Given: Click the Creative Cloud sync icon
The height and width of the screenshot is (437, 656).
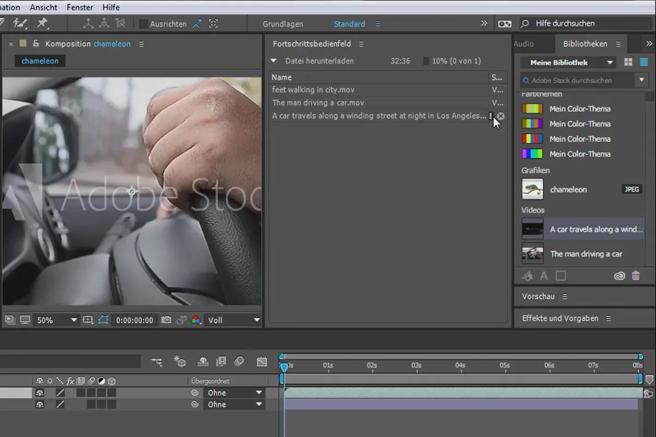Looking at the screenshot, I should tap(619, 276).
